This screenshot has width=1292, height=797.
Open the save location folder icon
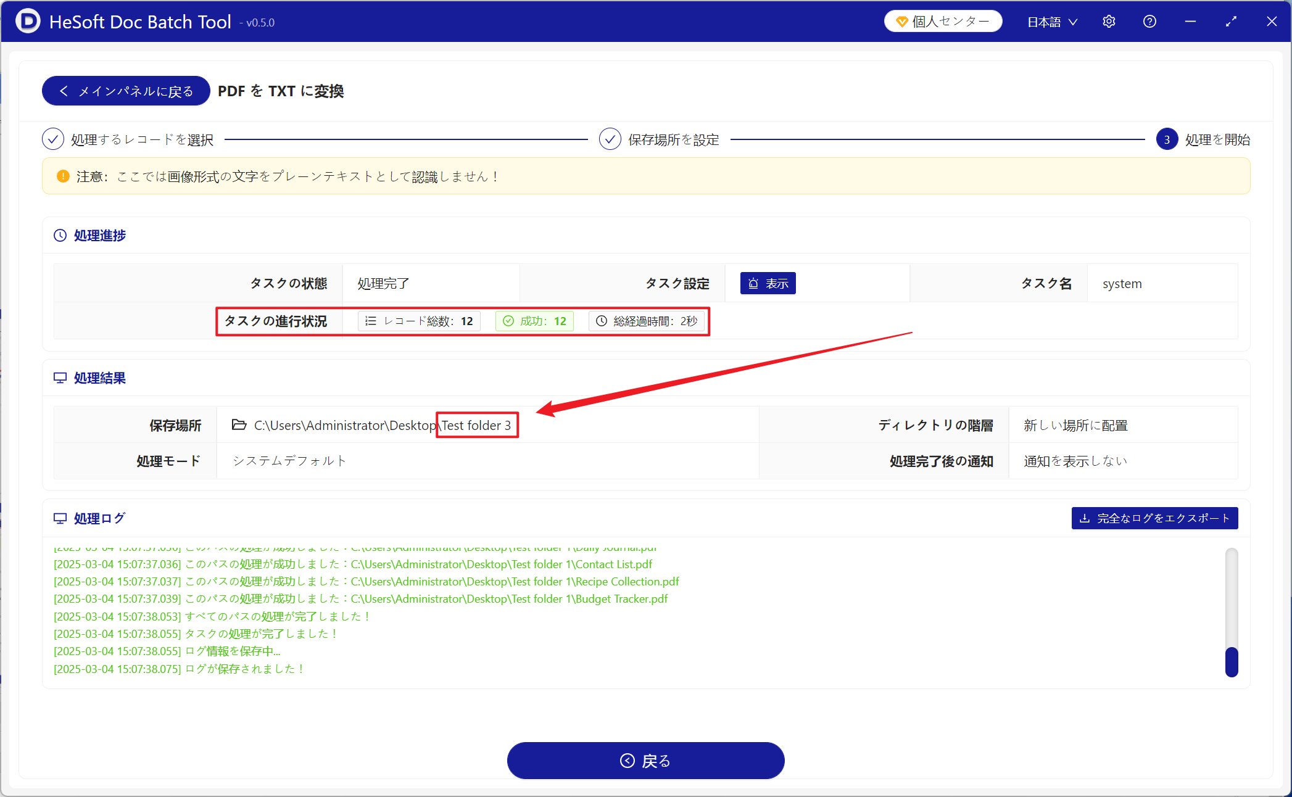(x=239, y=424)
